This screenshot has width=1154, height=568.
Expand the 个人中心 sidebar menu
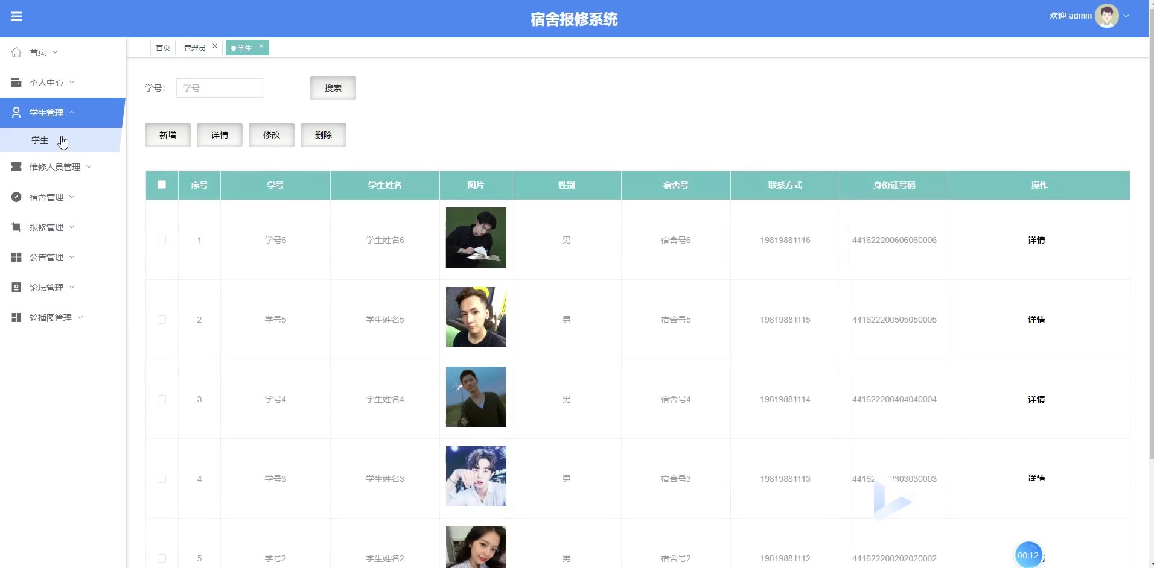click(x=72, y=83)
